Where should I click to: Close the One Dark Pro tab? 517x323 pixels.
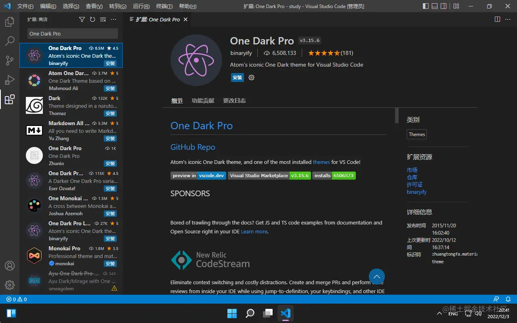pos(185,19)
